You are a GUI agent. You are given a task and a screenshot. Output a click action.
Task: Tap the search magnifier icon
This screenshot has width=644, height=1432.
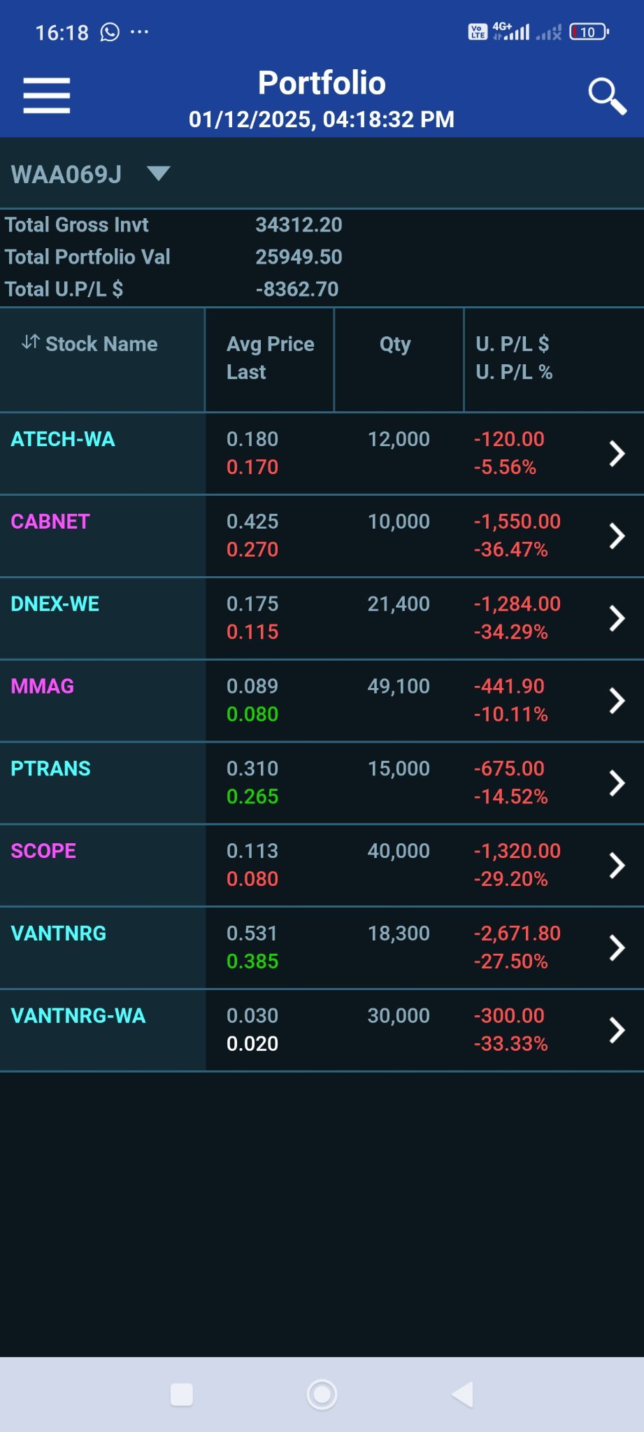pyautogui.click(x=607, y=96)
